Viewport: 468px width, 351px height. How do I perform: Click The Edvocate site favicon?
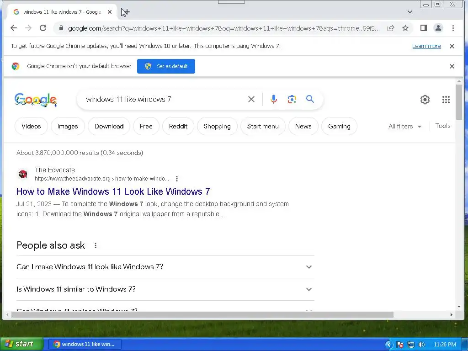pyautogui.click(x=23, y=174)
